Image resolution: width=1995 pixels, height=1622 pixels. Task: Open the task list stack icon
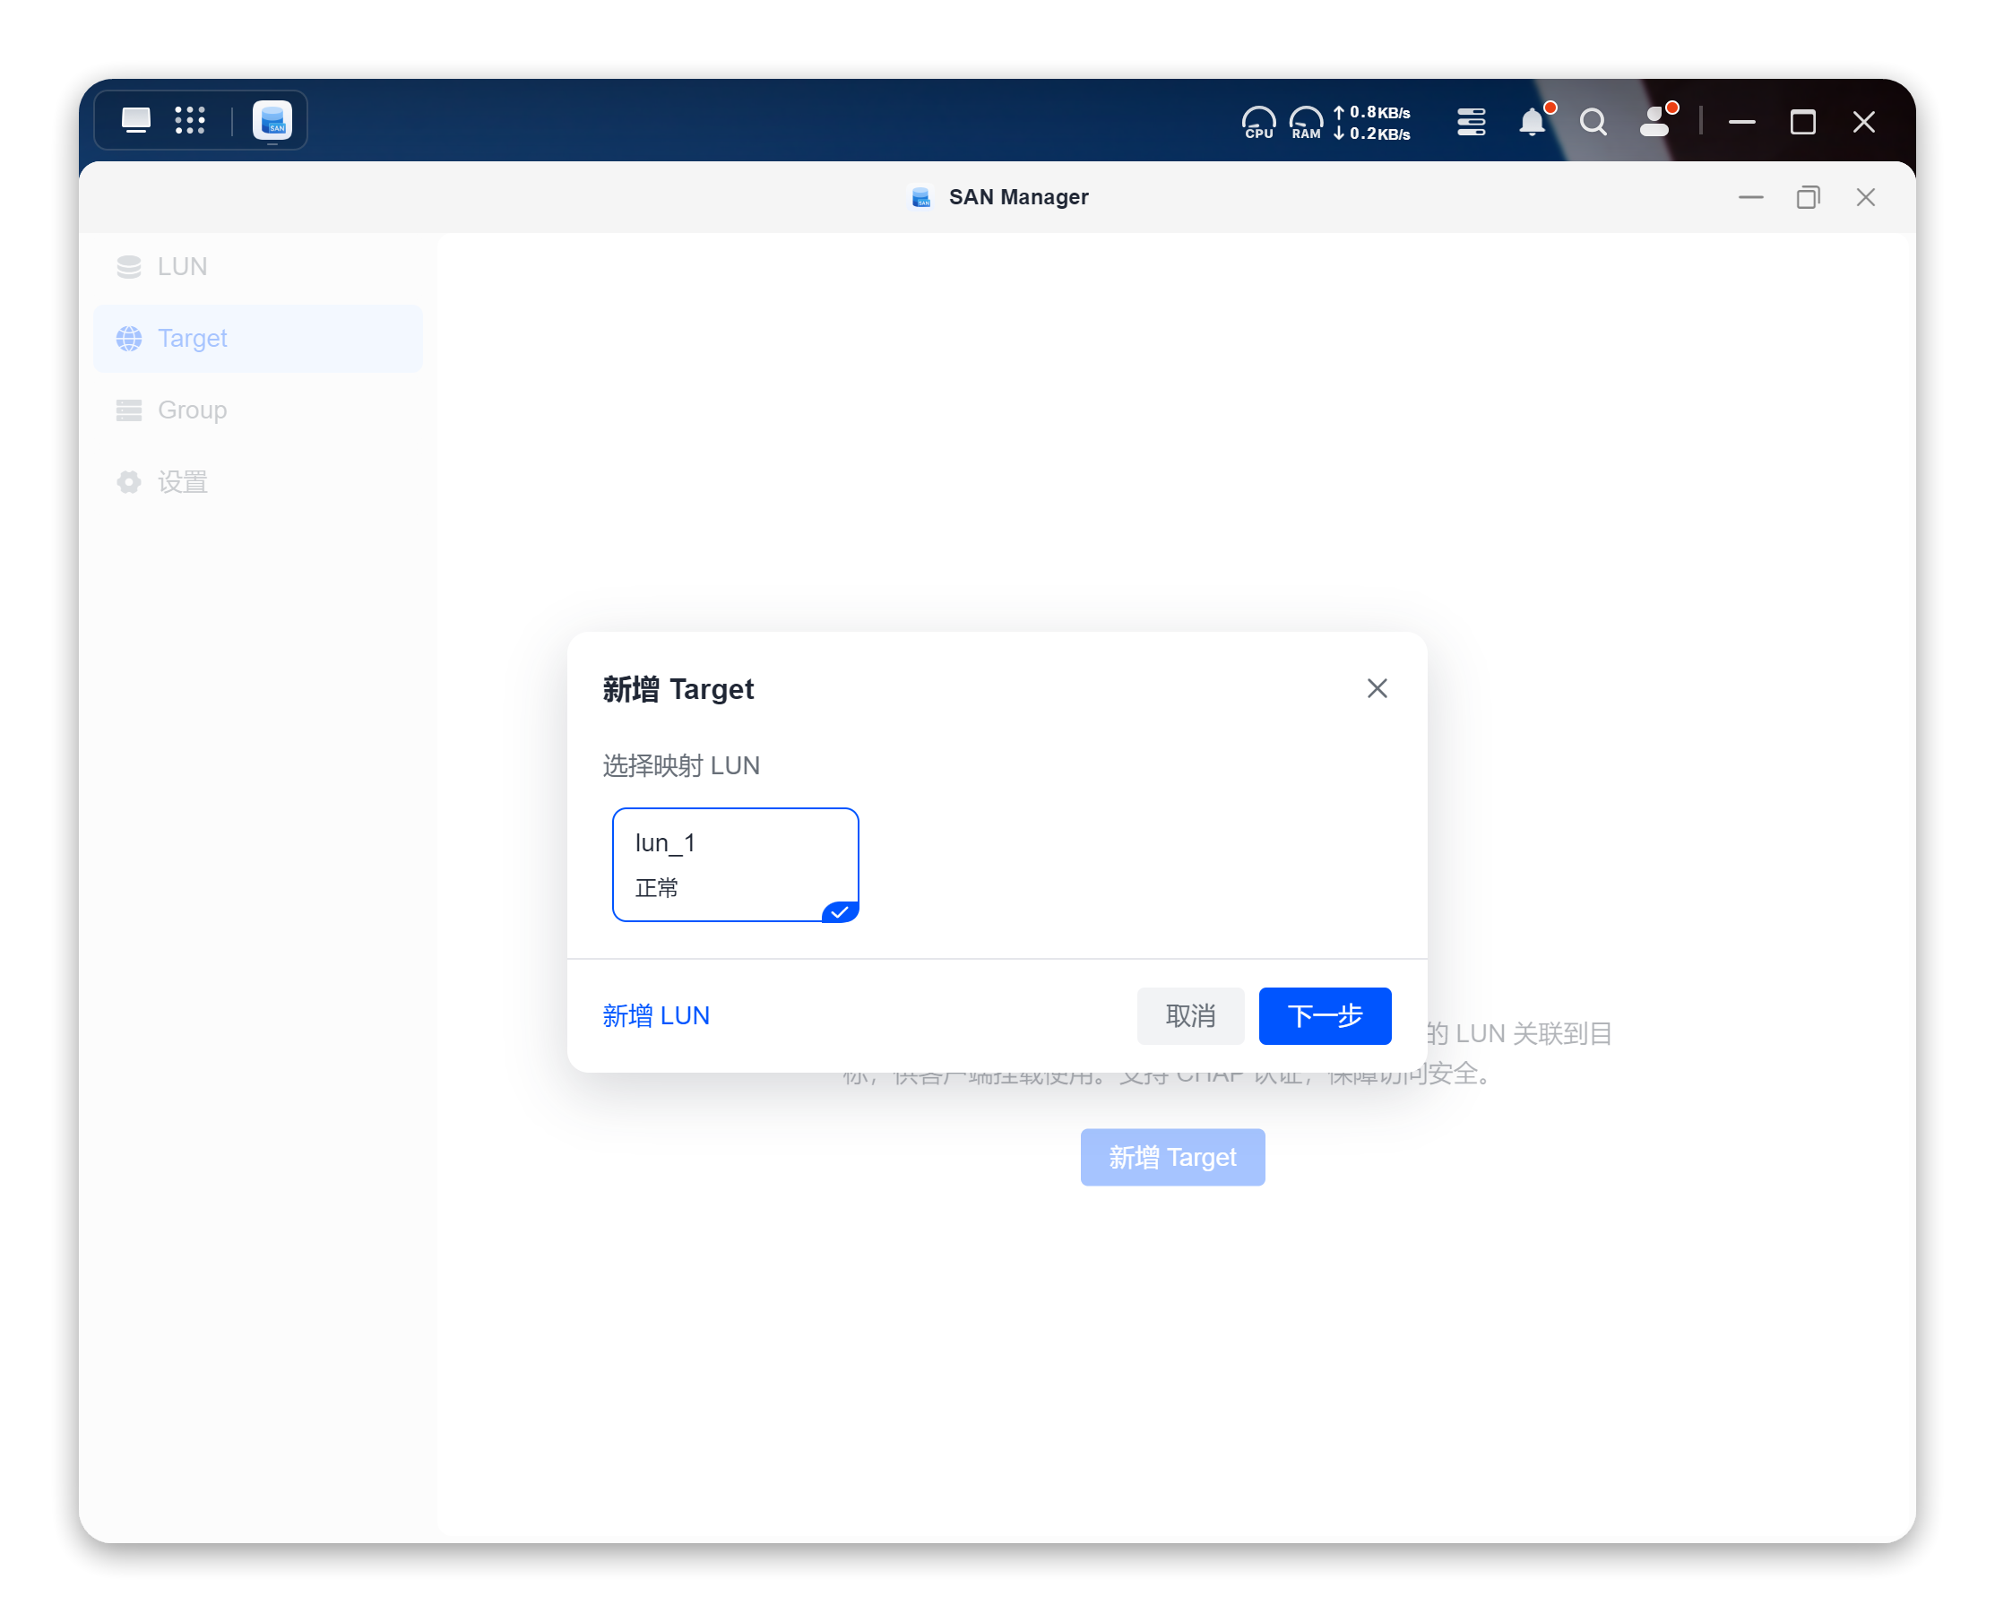pyautogui.click(x=1470, y=123)
